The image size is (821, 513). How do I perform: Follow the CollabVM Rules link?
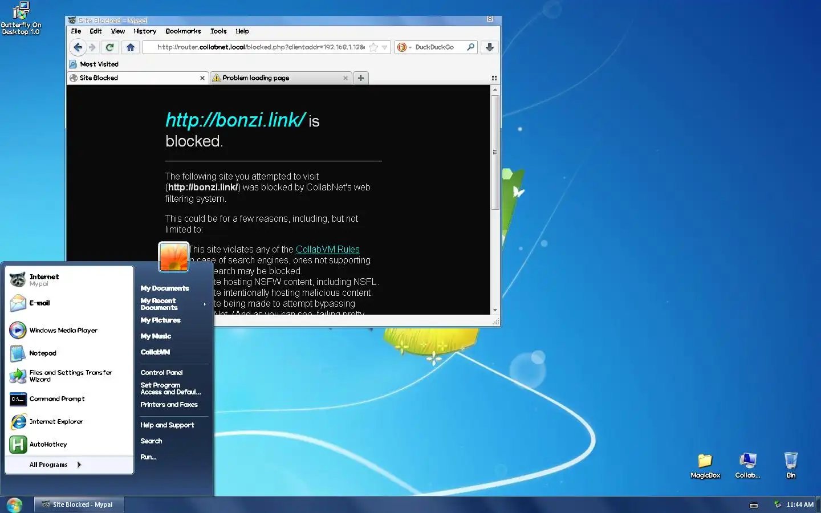point(328,249)
